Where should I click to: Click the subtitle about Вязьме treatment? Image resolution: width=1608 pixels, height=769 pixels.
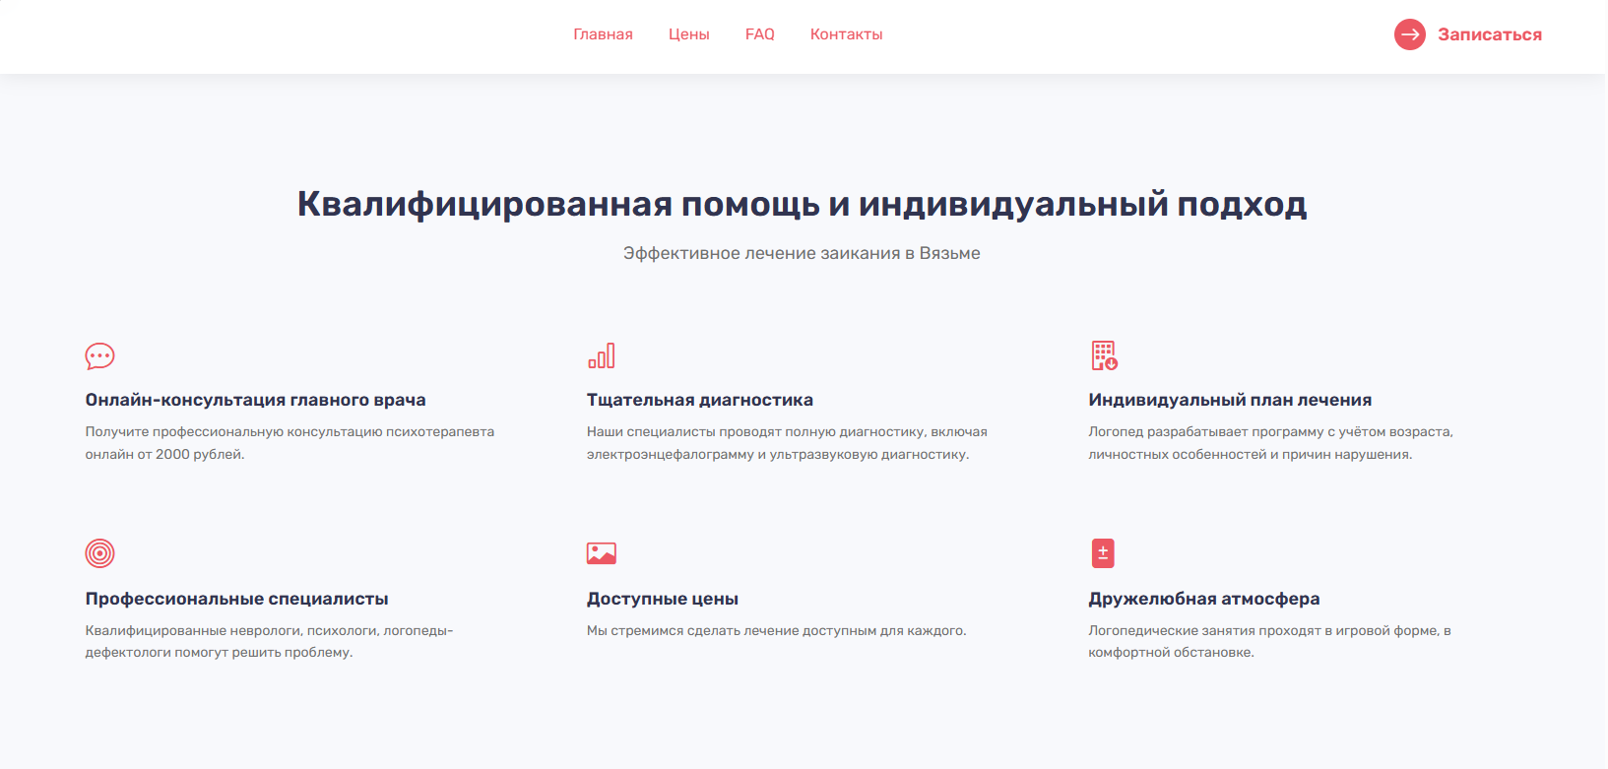[x=802, y=253]
